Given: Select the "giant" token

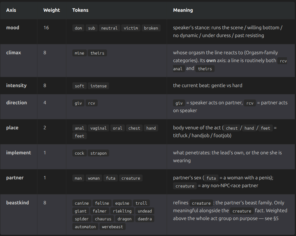Looking at the screenshot, I should 80,211.
